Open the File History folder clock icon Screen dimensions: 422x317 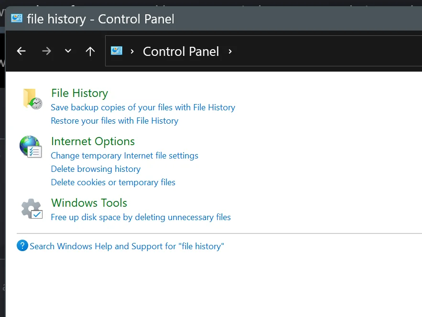32,99
